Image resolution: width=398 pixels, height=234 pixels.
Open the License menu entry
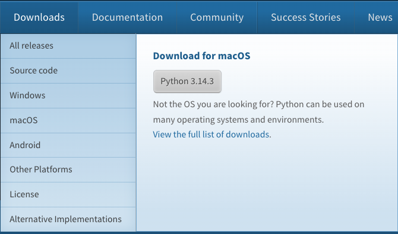[x=68, y=194]
